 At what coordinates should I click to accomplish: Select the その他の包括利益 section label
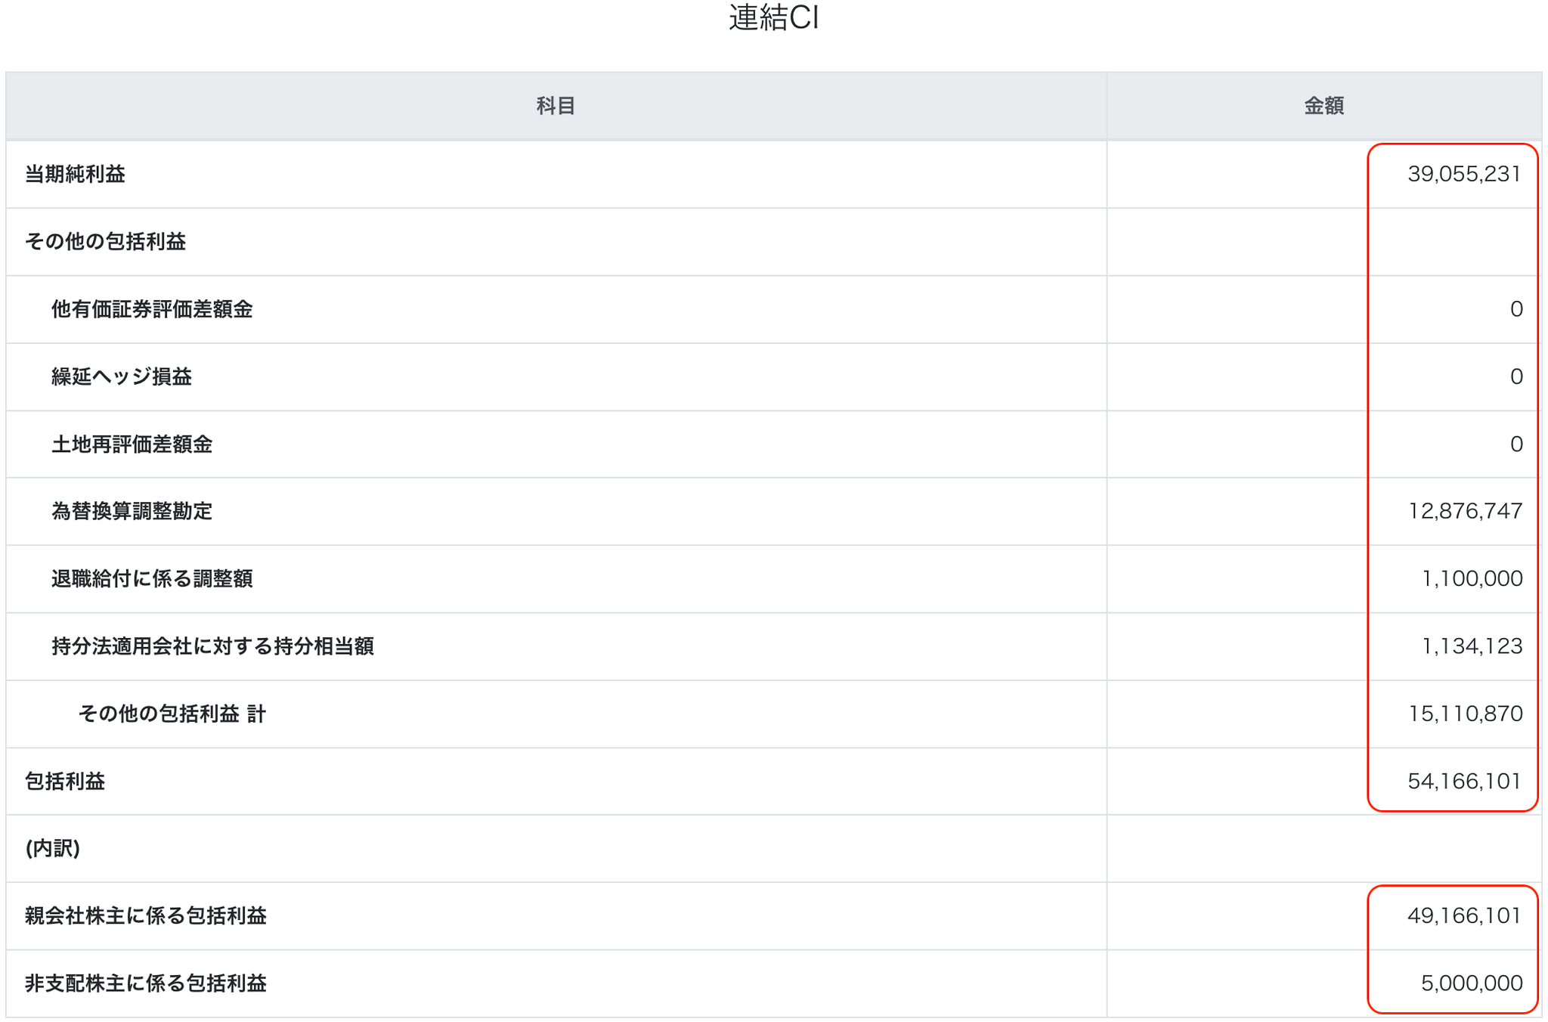tap(105, 242)
